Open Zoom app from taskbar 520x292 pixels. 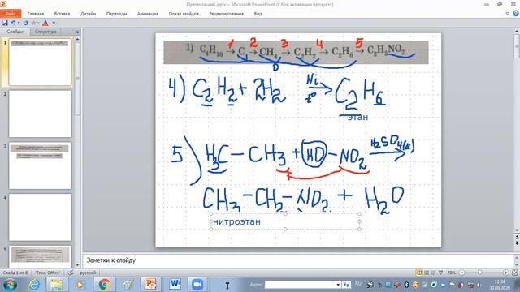tap(197, 285)
